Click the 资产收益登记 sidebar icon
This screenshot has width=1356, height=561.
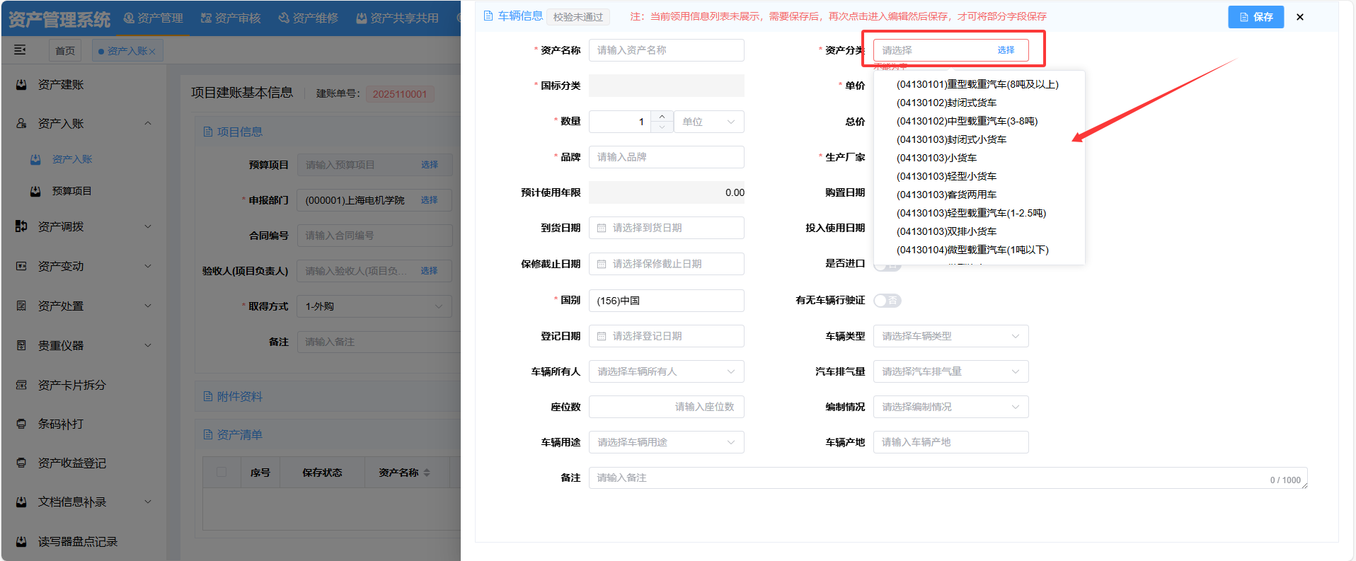22,463
